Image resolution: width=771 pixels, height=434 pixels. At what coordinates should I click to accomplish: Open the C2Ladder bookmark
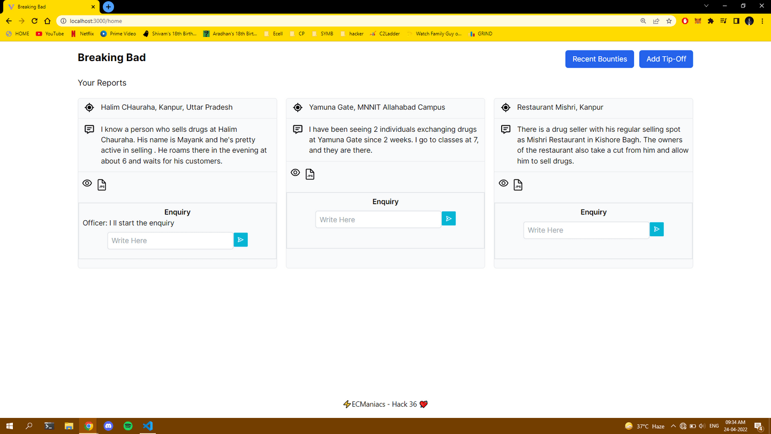pyautogui.click(x=385, y=34)
